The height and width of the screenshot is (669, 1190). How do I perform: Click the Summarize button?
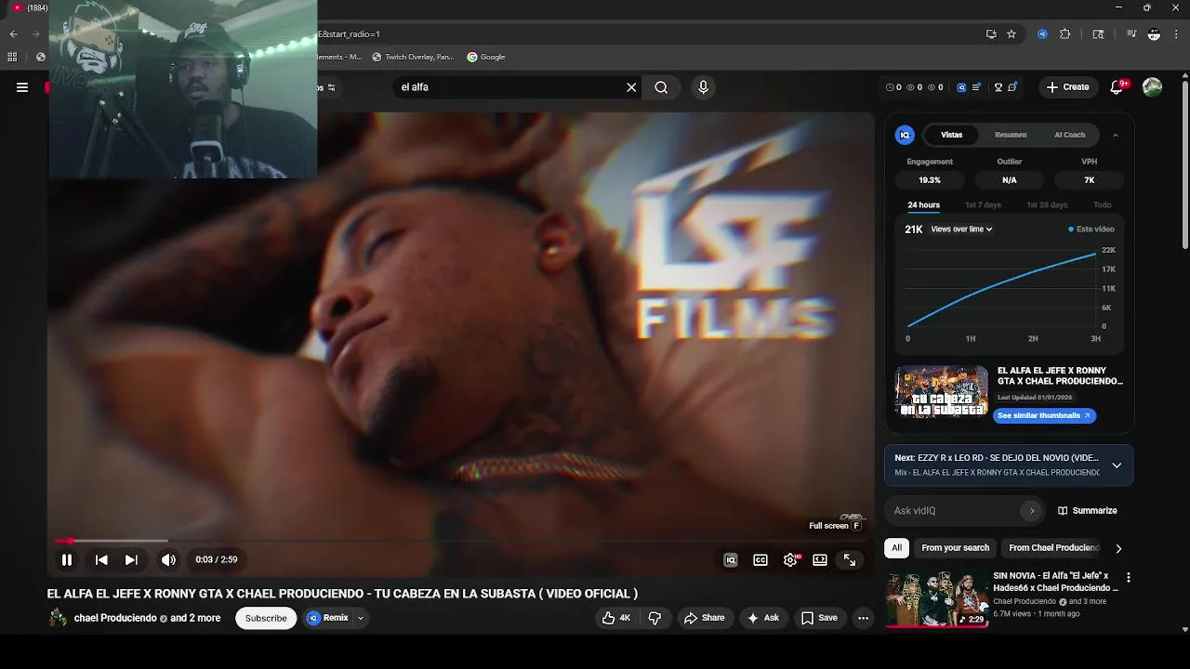pyautogui.click(x=1088, y=510)
